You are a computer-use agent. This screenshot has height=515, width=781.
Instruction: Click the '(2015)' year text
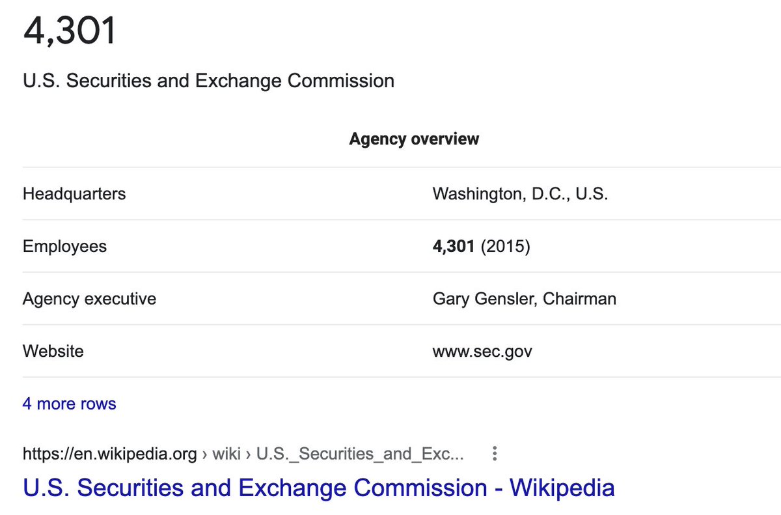click(x=506, y=247)
